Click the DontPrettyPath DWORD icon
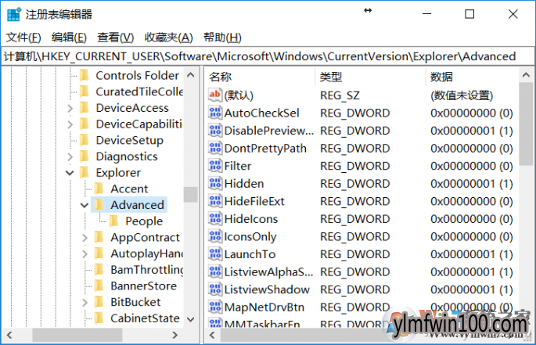Image resolution: width=536 pixels, height=345 pixels. 215,148
